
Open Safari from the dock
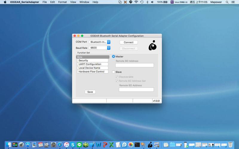click(60, 145)
